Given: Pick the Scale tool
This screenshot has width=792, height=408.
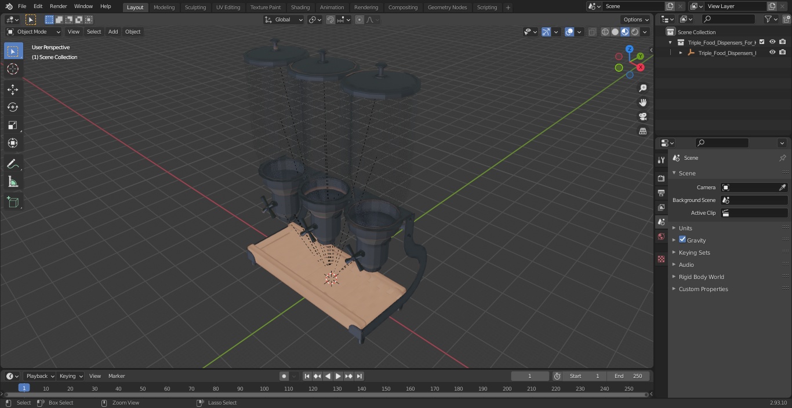Looking at the screenshot, I should (x=13, y=125).
